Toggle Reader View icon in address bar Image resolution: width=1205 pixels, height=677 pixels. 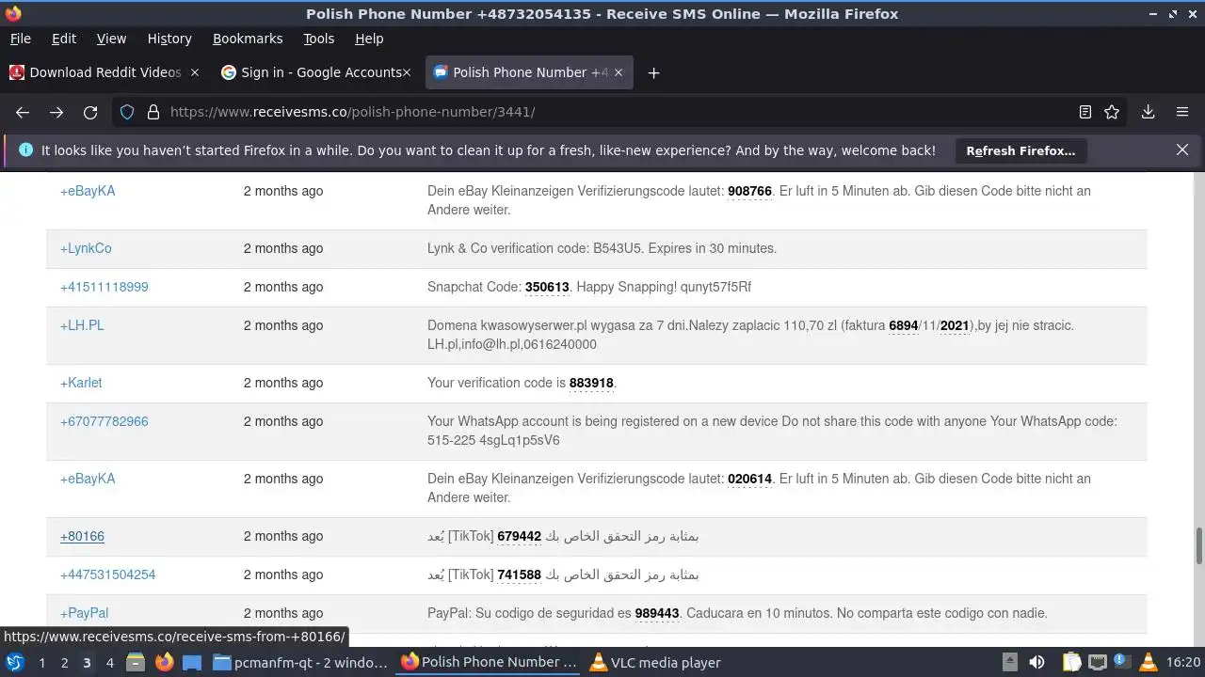(x=1084, y=112)
